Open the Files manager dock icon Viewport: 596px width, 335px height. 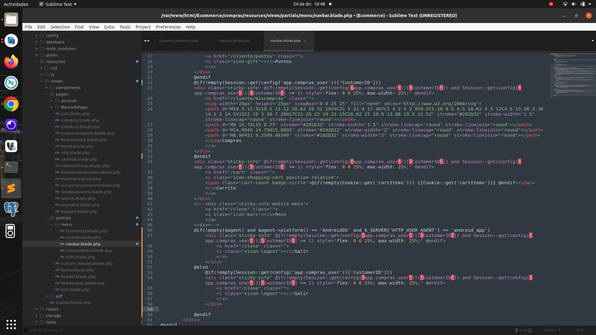tap(11, 20)
